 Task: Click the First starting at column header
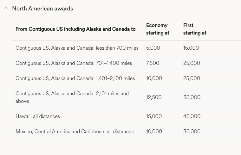coord(195,29)
